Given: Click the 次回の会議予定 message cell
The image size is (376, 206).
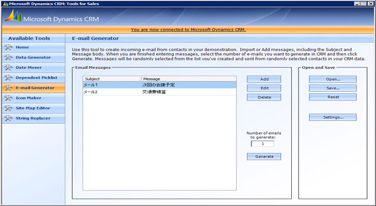Looking at the screenshot, I should point(158,85).
